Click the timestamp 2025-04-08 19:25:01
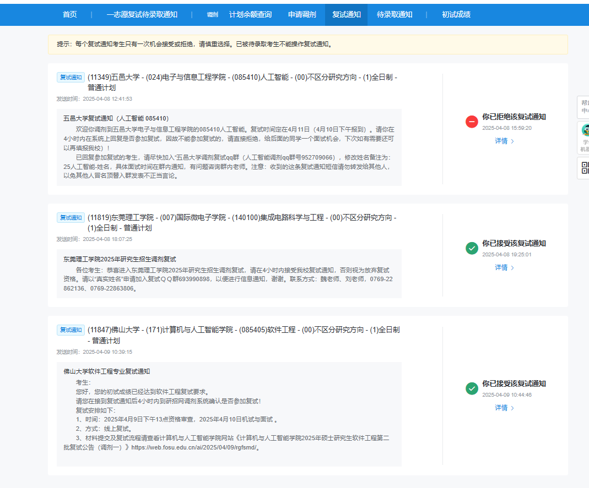 click(x=507, y=254)
